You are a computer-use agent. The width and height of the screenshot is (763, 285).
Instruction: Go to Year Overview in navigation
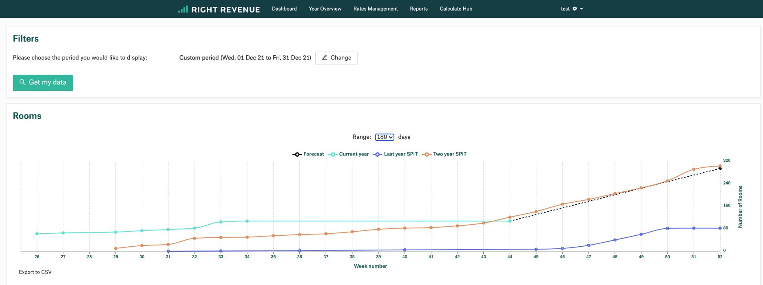click(325, 9)
